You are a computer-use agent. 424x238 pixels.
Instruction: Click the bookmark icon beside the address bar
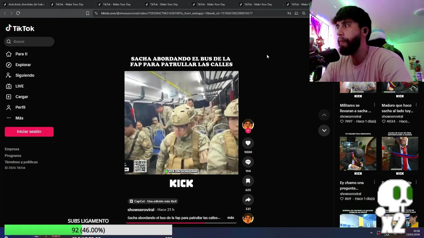tap(87, 13)
